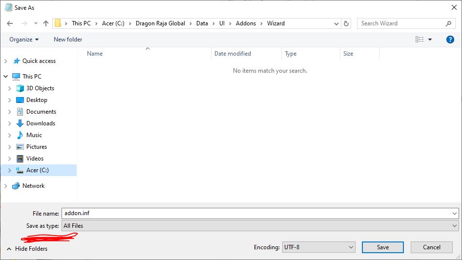Open the Help question mark icon

pos(450,40)
